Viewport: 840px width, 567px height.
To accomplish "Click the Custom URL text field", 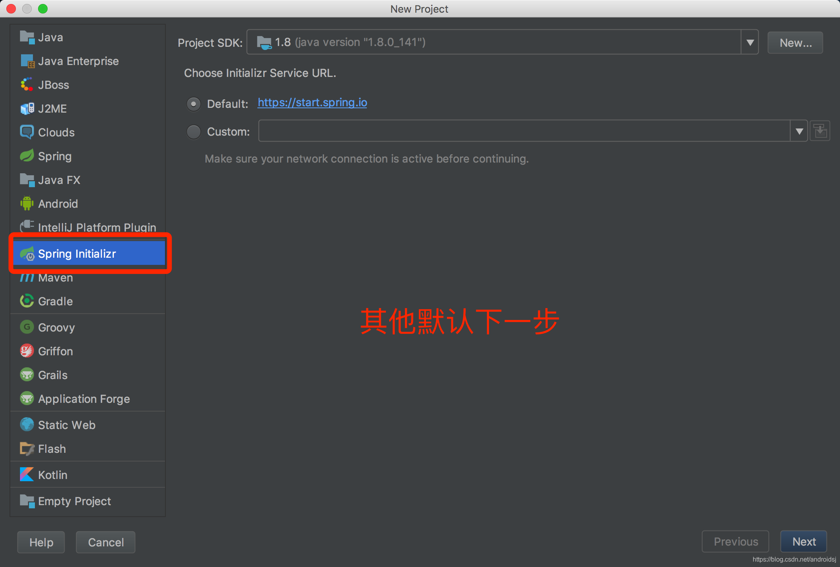I will 524,131.
